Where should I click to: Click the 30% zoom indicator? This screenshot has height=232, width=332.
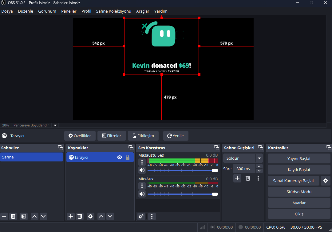tap(6, 125)
